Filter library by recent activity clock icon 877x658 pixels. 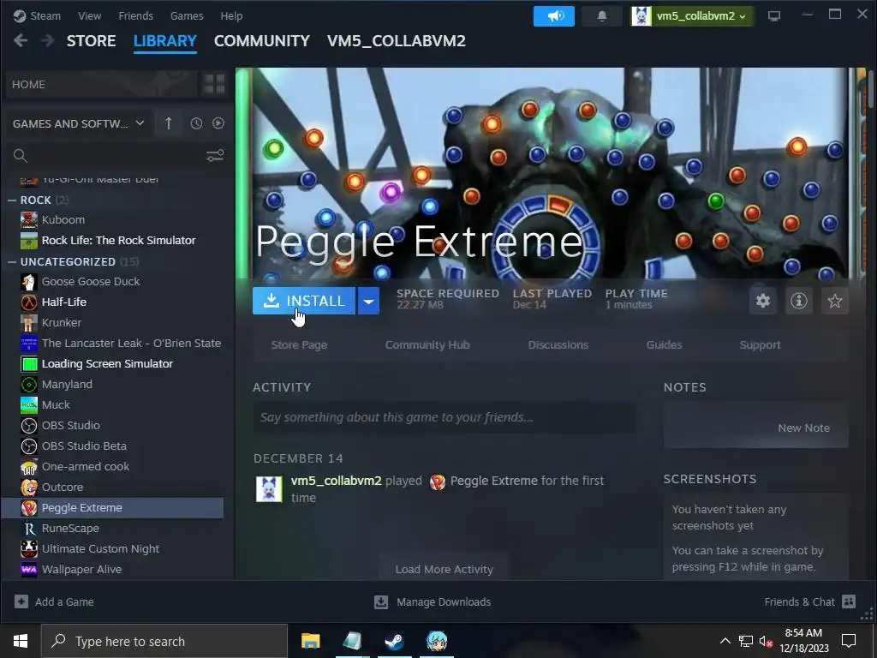[196, 123]
